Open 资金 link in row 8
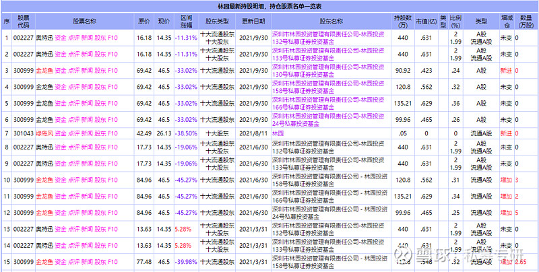This screenshot has width=539, height=272. tap(61, 147)
